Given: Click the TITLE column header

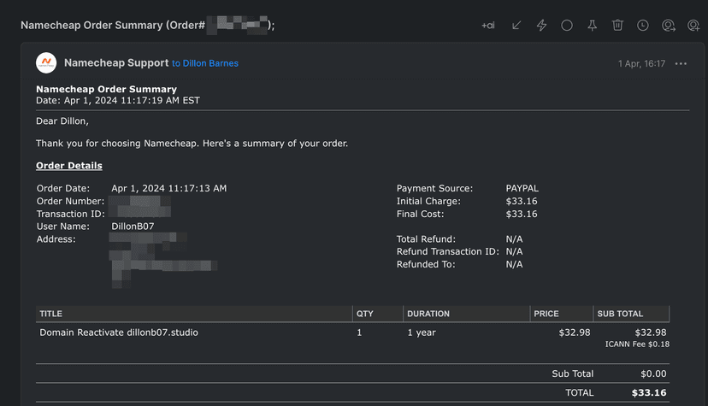Looking at the screenshot, I should point(51,314).
